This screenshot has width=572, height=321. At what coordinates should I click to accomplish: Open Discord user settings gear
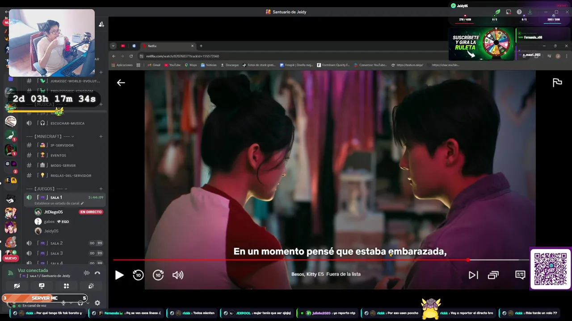(97, 303)
